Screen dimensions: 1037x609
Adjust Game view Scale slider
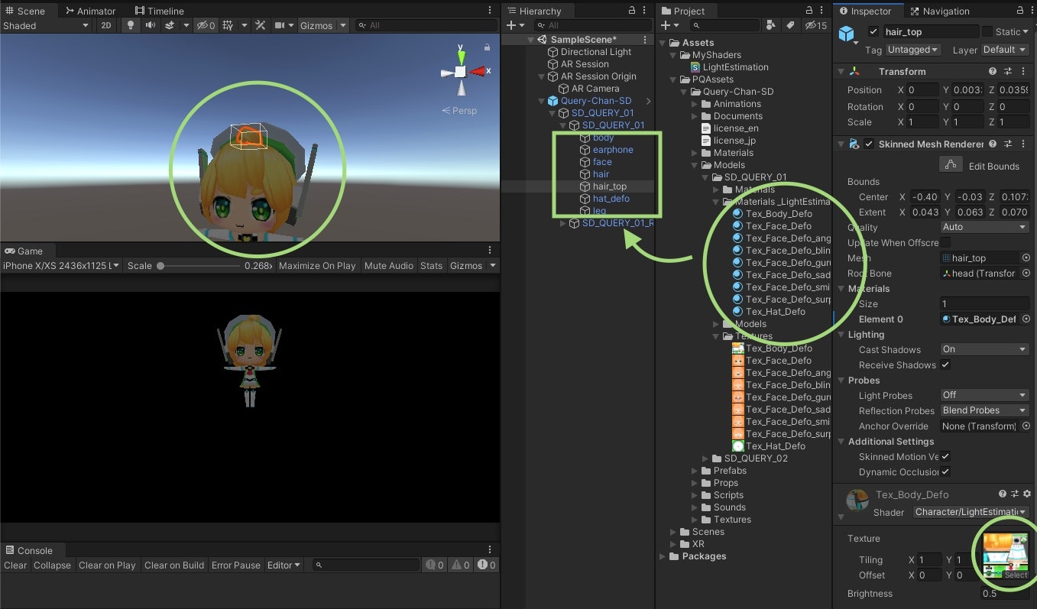coord(199,266)
